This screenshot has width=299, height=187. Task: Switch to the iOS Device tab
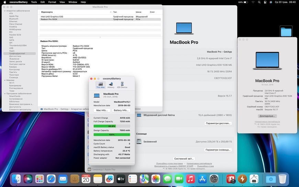(x=122, y=85)
